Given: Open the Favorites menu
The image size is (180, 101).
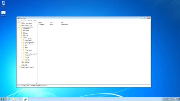Looking at the screenshot, I should click(x=30, y=20).
